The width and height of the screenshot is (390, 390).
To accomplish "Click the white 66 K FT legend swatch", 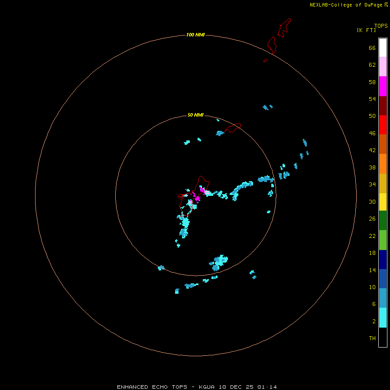I will tap(383, 48).
